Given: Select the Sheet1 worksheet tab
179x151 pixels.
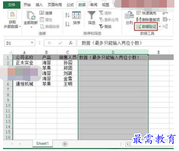Looking at the screenshot, I should click(42, 143).
